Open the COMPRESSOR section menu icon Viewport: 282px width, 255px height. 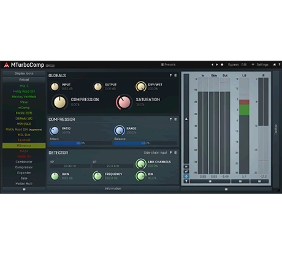[x=175, y=119]
